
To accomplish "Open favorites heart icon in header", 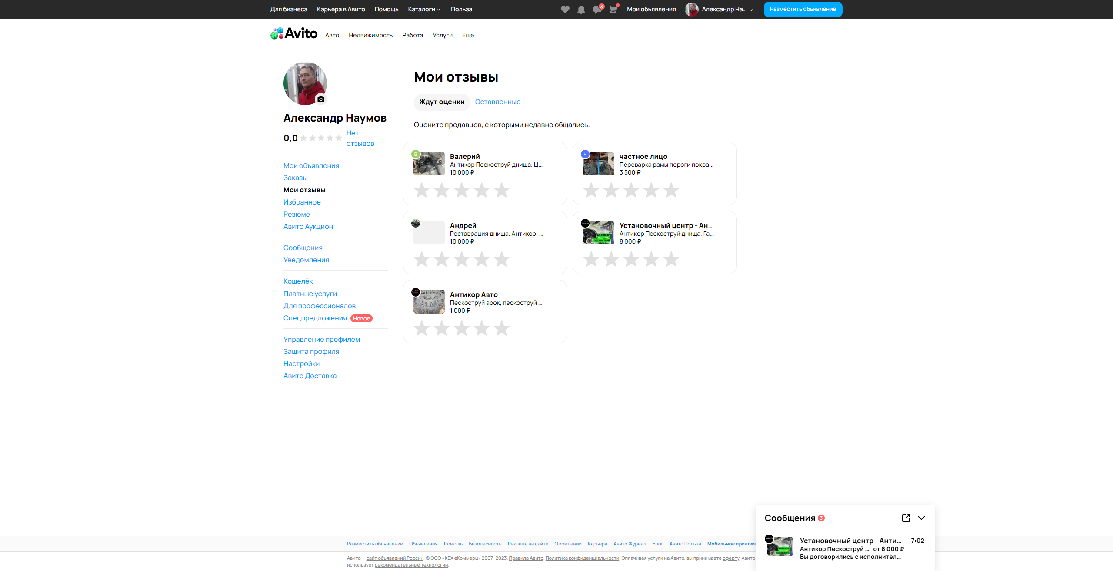I will pyautogui.click(x=565, y=10).
